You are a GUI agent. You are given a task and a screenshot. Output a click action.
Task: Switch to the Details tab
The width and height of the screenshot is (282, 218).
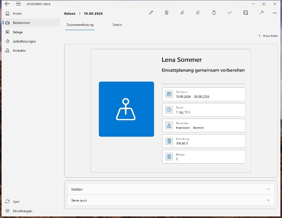pyautogui.click(x=117, y=25)
